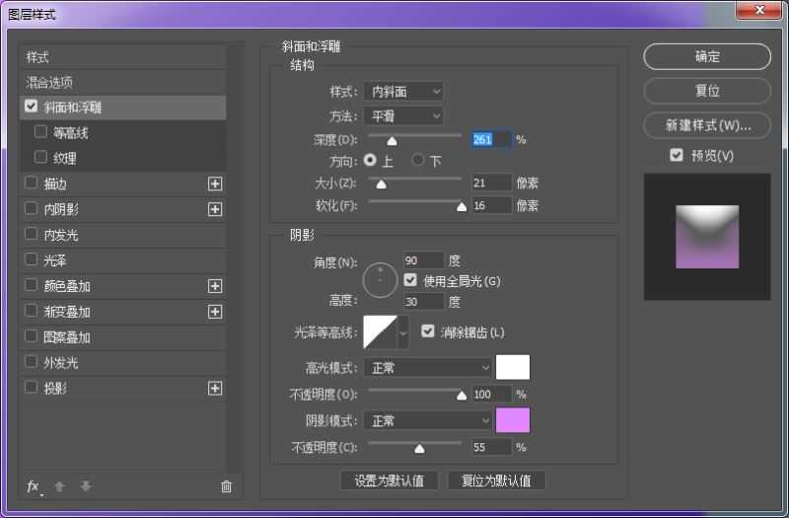Open the 样式 dropdown showing 内斜面
The height and width of the screenshot is (518, 789).
pyautogui.click(x=403, y=92)
